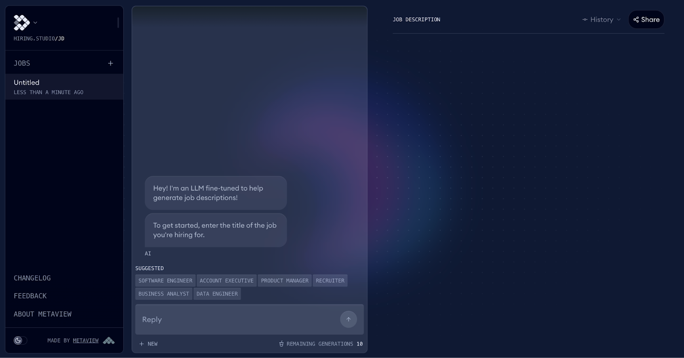Click the JOBS section header
This screenshot has width=684, height=358.
[22, 63]
